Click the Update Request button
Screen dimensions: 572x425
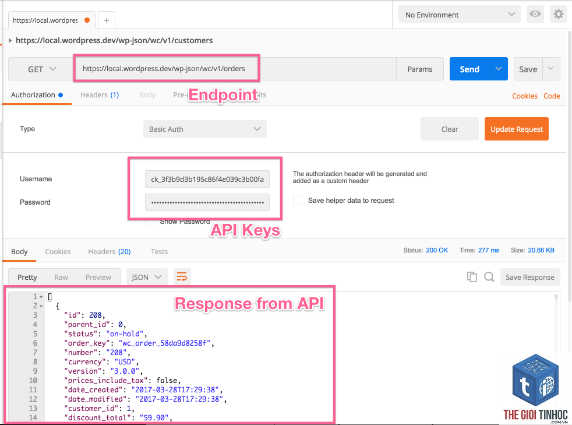[517, 129]
